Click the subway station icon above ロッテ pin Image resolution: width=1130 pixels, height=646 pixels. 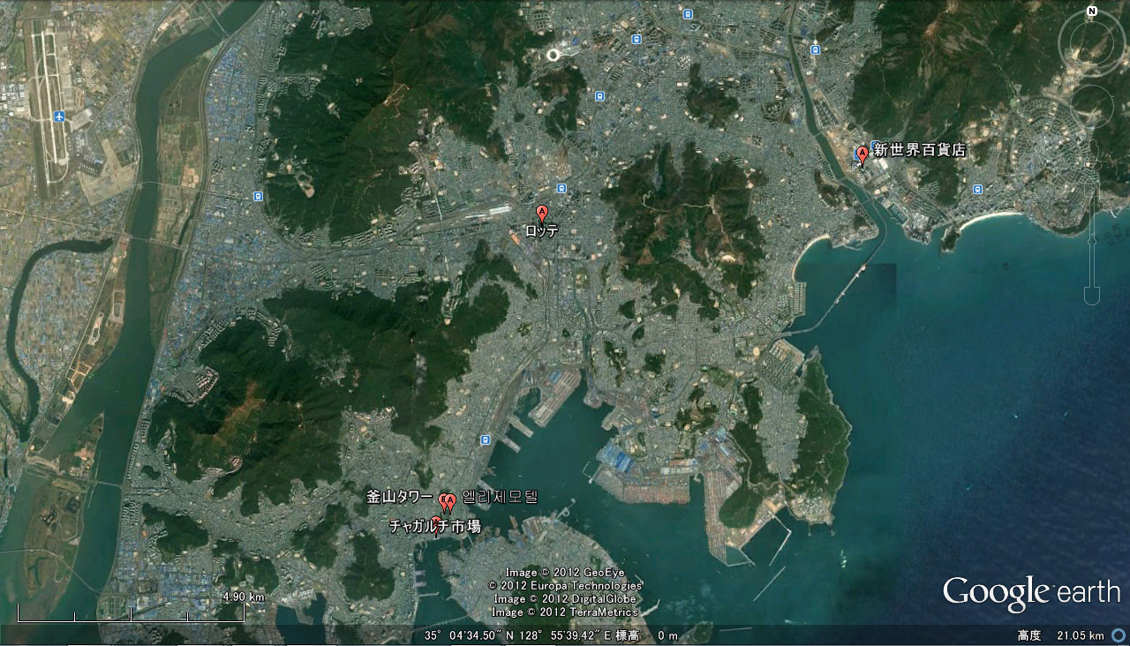[561, 188]
